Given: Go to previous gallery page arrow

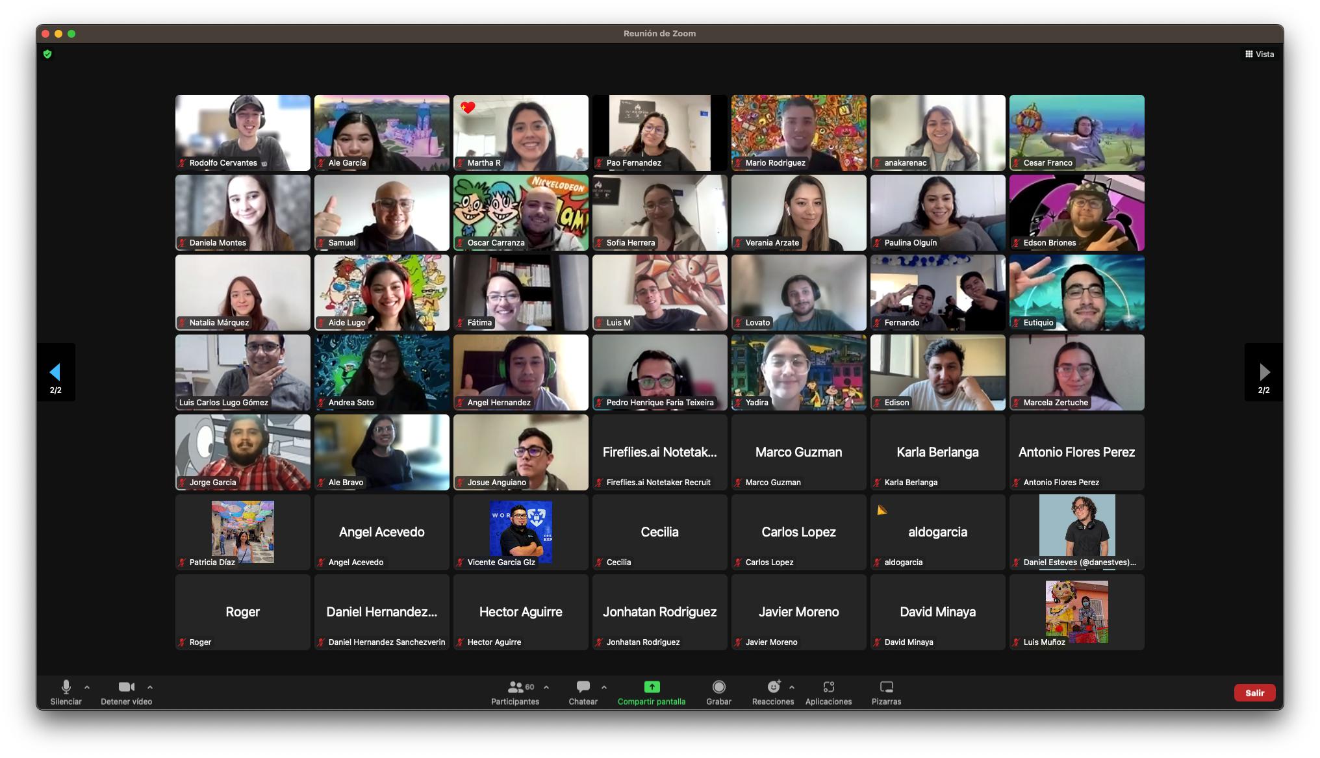Looking at the screenshot, I should tap(55, 372).
